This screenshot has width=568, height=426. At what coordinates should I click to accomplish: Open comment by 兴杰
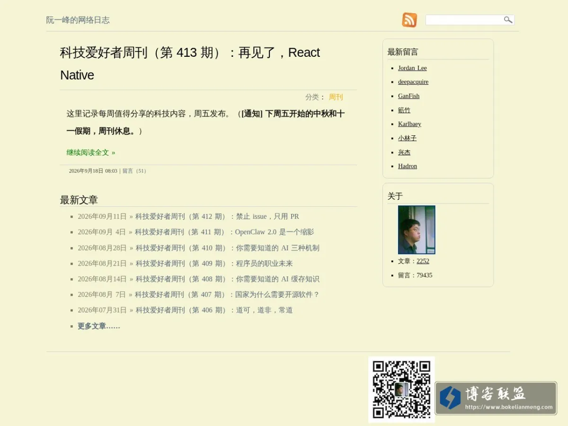(404, 152)
